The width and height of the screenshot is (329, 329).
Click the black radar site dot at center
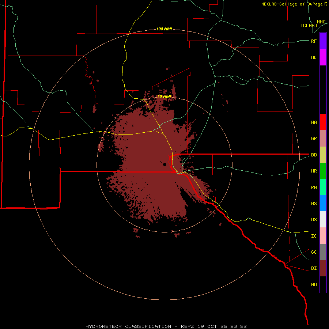point(165,164)
